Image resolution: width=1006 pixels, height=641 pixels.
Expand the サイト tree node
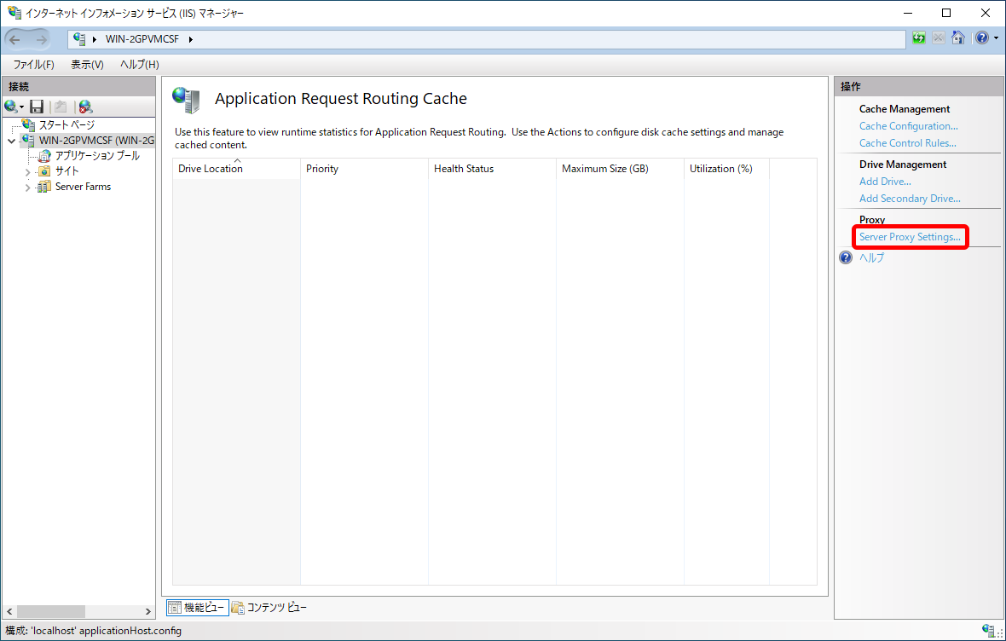[x=27, y=172]
